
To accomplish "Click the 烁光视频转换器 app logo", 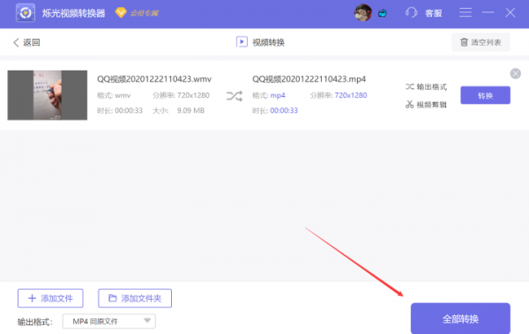I will [26, 13].
